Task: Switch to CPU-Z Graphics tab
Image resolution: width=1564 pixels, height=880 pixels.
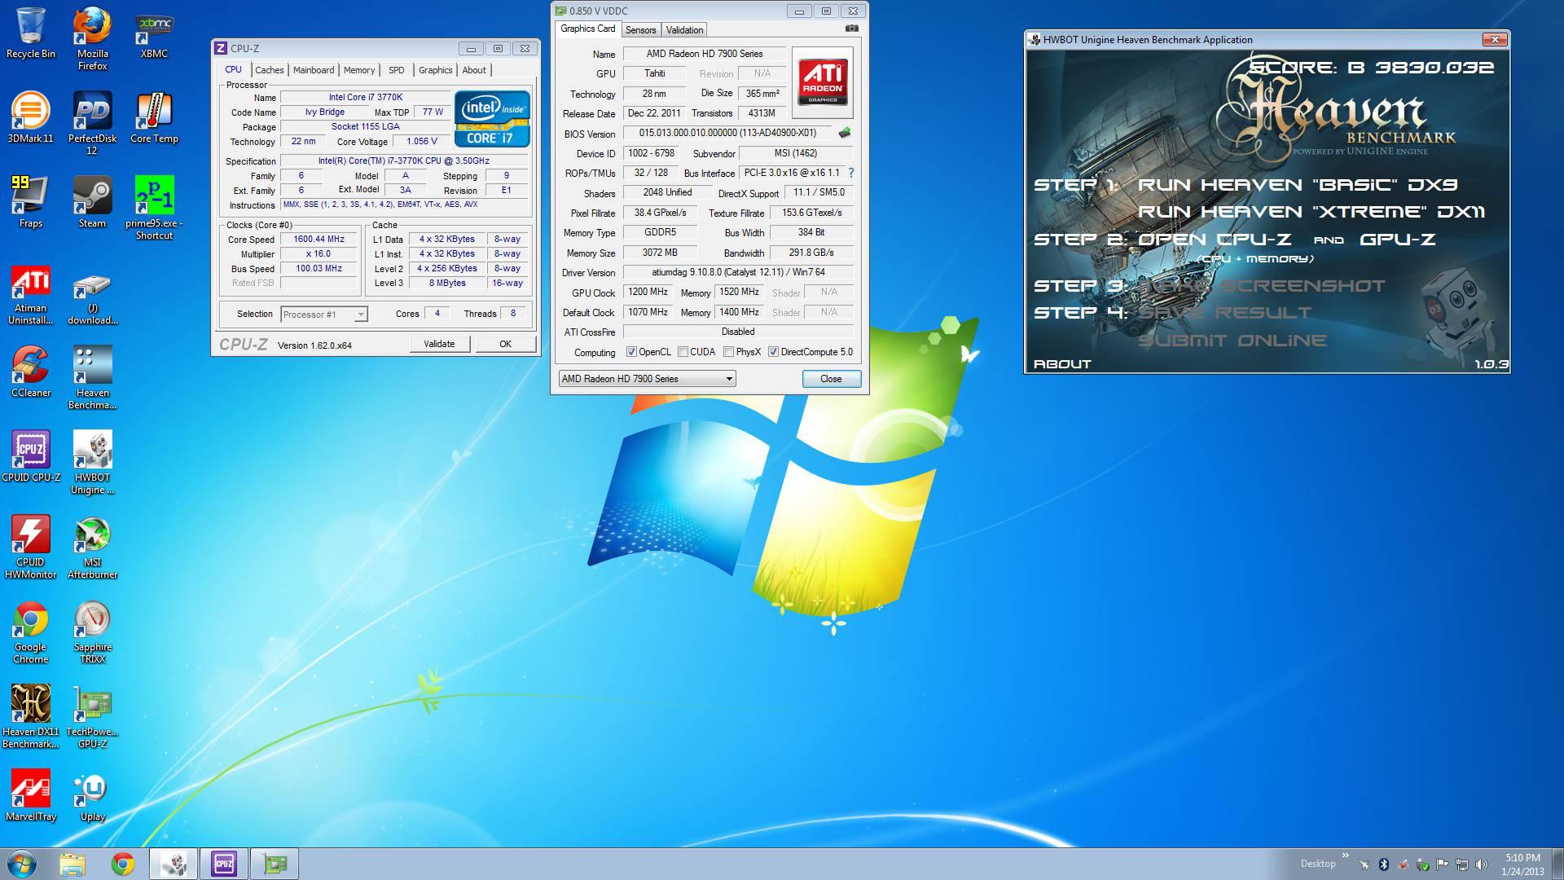Action: click(435, 70)
